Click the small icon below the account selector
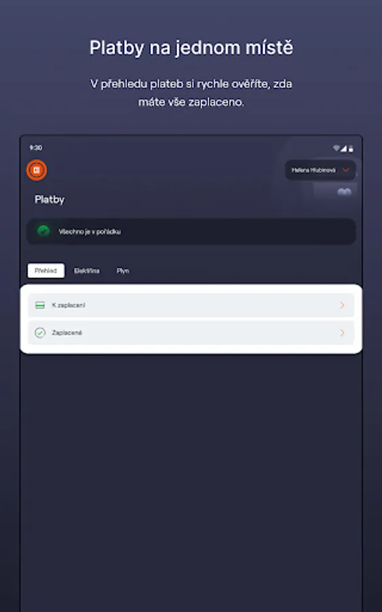382x612 pixels. 344,191
